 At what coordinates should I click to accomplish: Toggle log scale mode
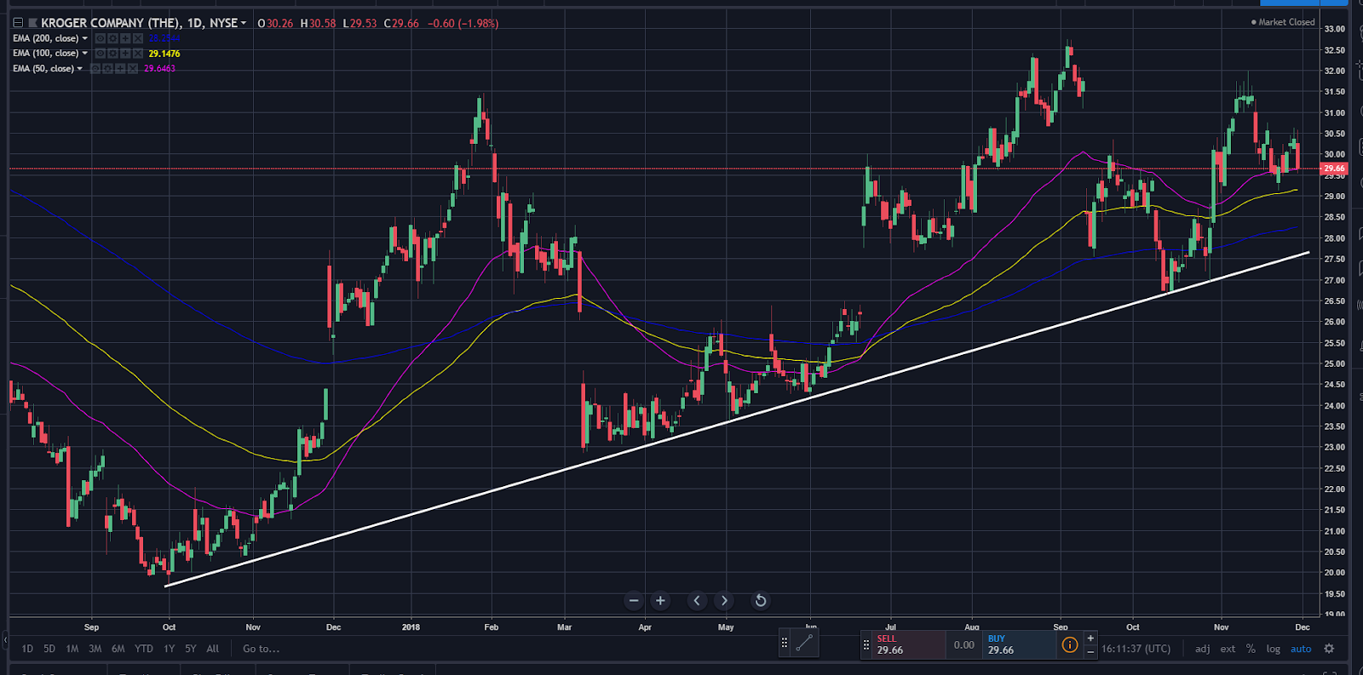tap(1273, 649)
